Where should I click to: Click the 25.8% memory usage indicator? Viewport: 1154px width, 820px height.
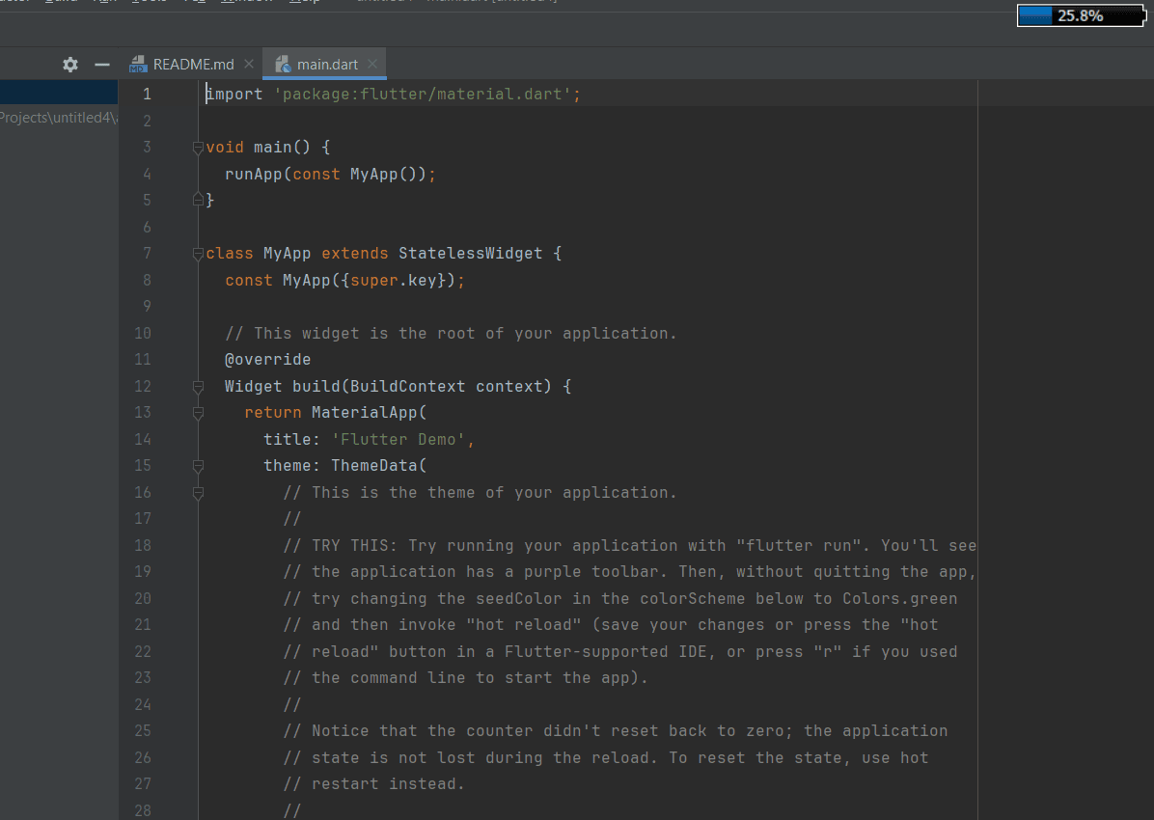point(1079,15)
